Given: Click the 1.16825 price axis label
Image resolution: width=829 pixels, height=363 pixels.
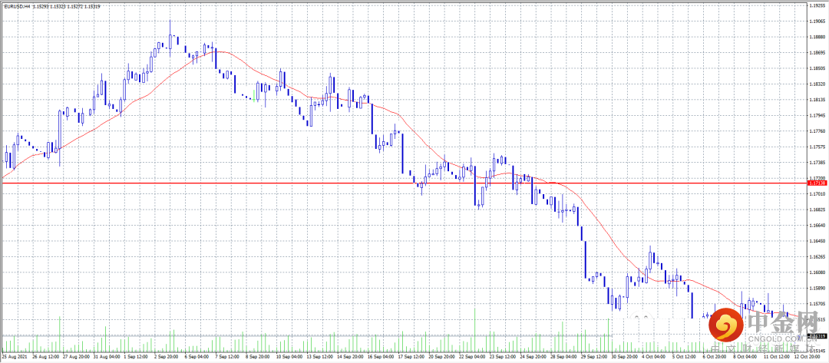Looking at the screenshot, I should click(817, 210).
